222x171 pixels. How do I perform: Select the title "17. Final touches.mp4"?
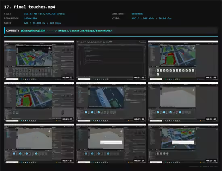tap(30, 7)
